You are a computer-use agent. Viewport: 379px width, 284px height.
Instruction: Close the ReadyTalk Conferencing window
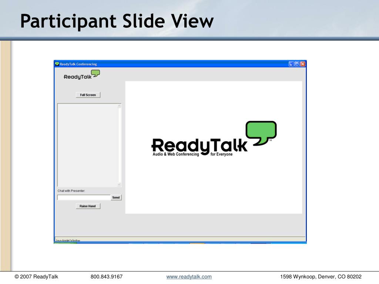(x=303, y=64)
